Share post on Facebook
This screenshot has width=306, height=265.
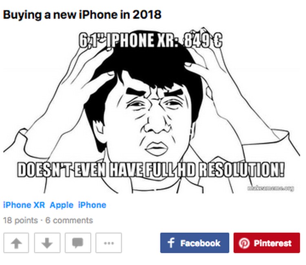point(195,243)
